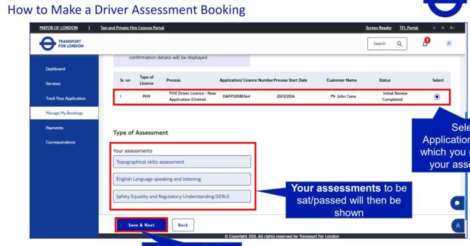This screenshot has width=470, height=246.
Task: Open Taxi and Private Hire Licence Portal link
Action: [x=132, y=28]
